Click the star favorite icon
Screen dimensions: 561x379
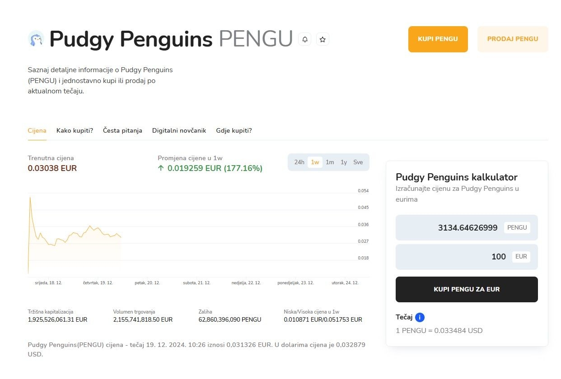click(x=323, y=39)
